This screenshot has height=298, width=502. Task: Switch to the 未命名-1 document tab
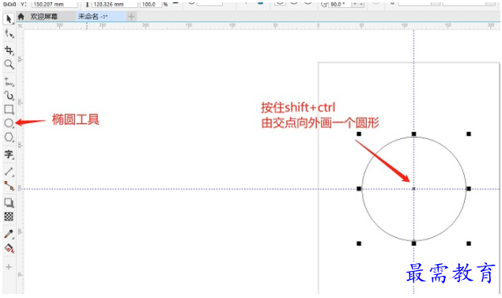[92, 17]
